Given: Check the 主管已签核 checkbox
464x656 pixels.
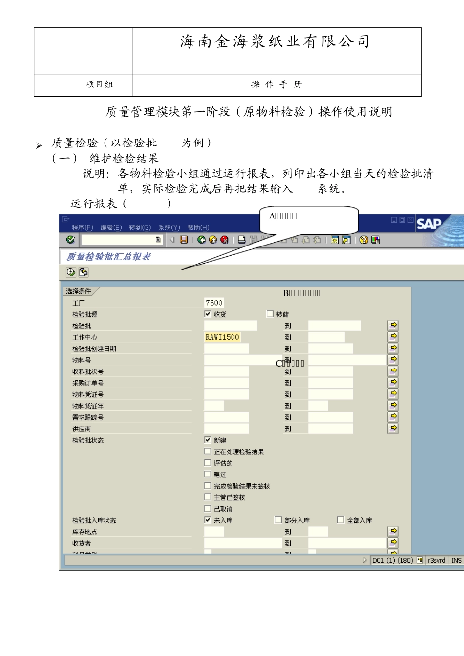Looking at the screenshot, I should click(x=208, y=497).
